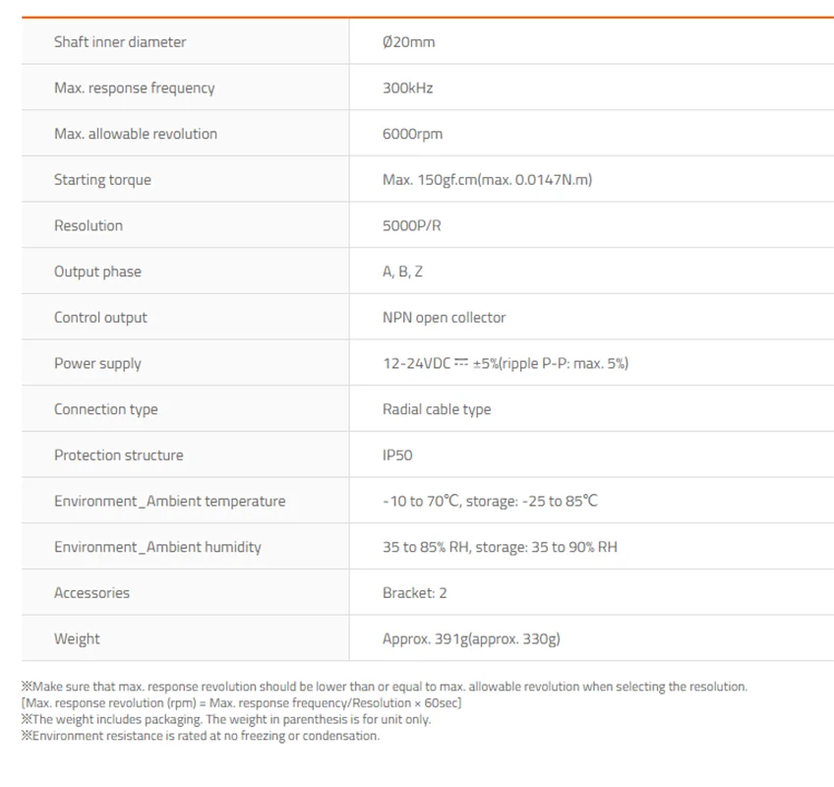Select Max. allowable revolution label
The height and width of the screenshot is (787, 834).
click(x=136, y=134)
